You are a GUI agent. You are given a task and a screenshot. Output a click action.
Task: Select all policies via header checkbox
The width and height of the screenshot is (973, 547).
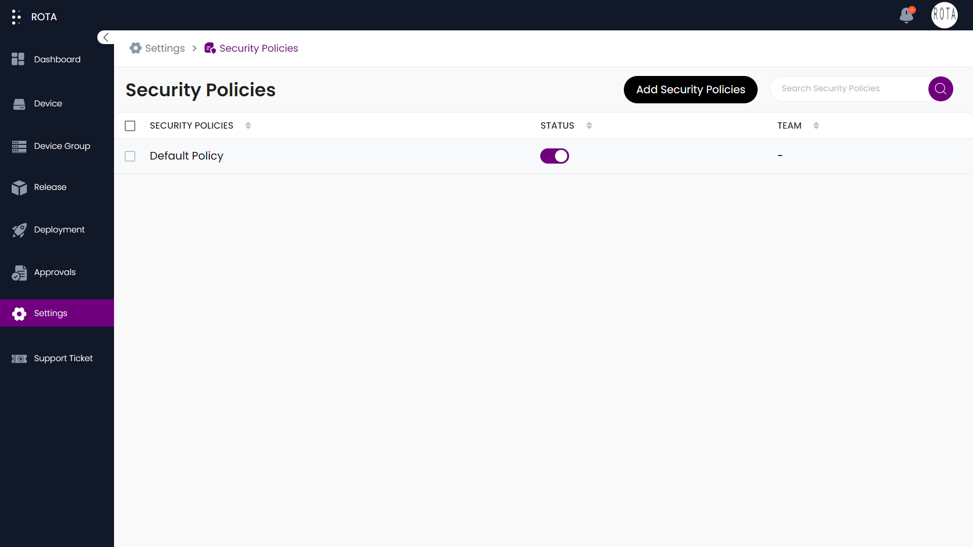pyautogui.click(x=130, y=126)
